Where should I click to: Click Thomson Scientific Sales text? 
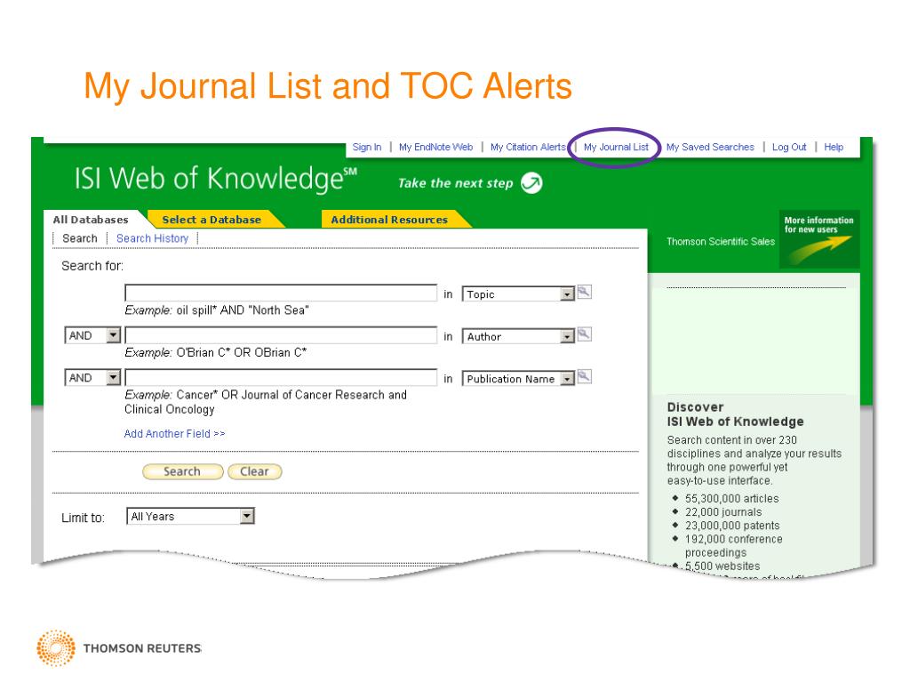720,242
